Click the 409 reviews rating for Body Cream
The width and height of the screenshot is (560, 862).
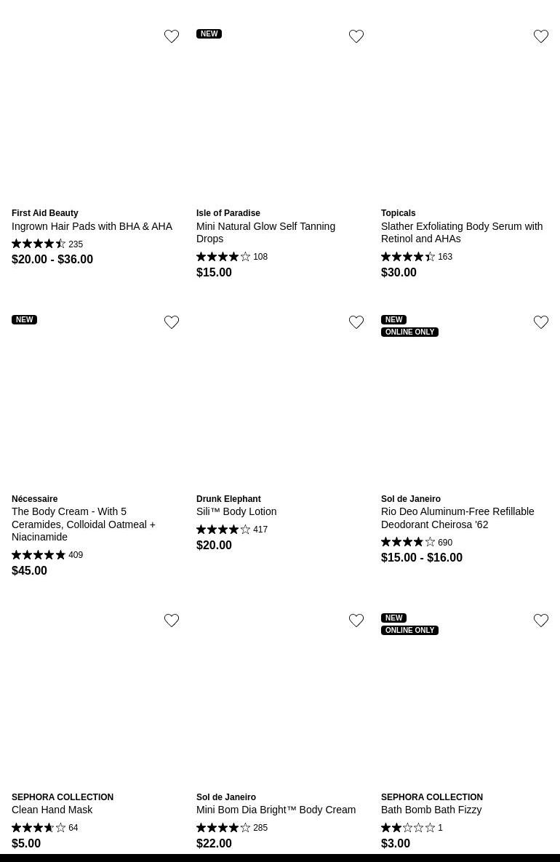pos(47,555)
